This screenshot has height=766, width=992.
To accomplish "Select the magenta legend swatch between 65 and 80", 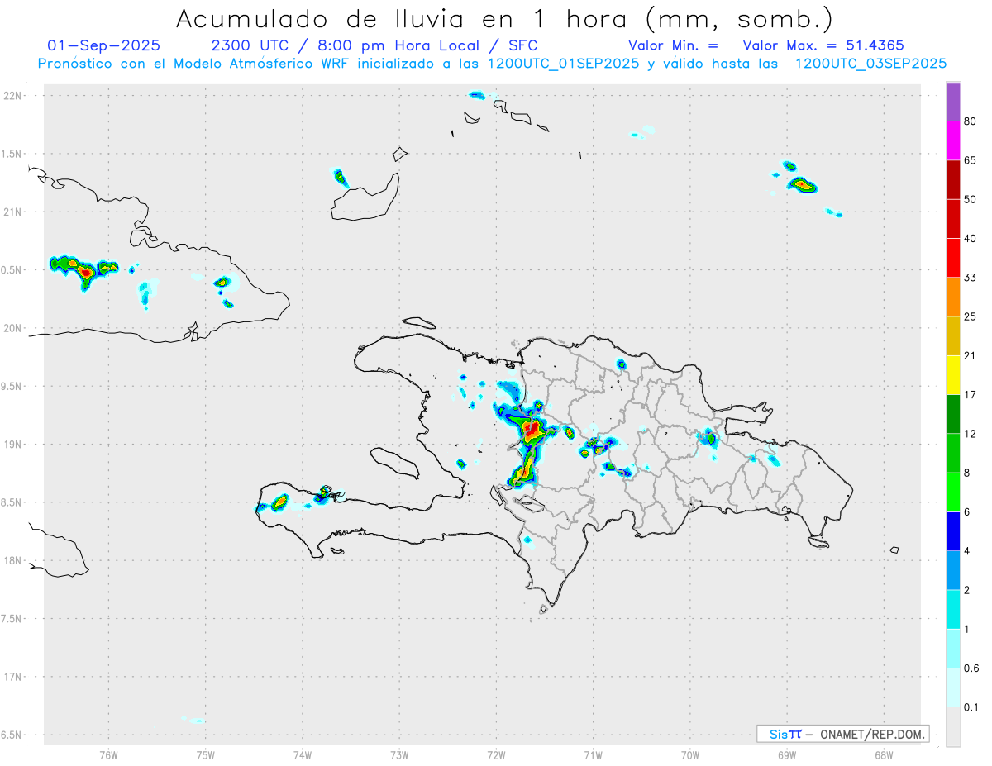I will (953, 140).
